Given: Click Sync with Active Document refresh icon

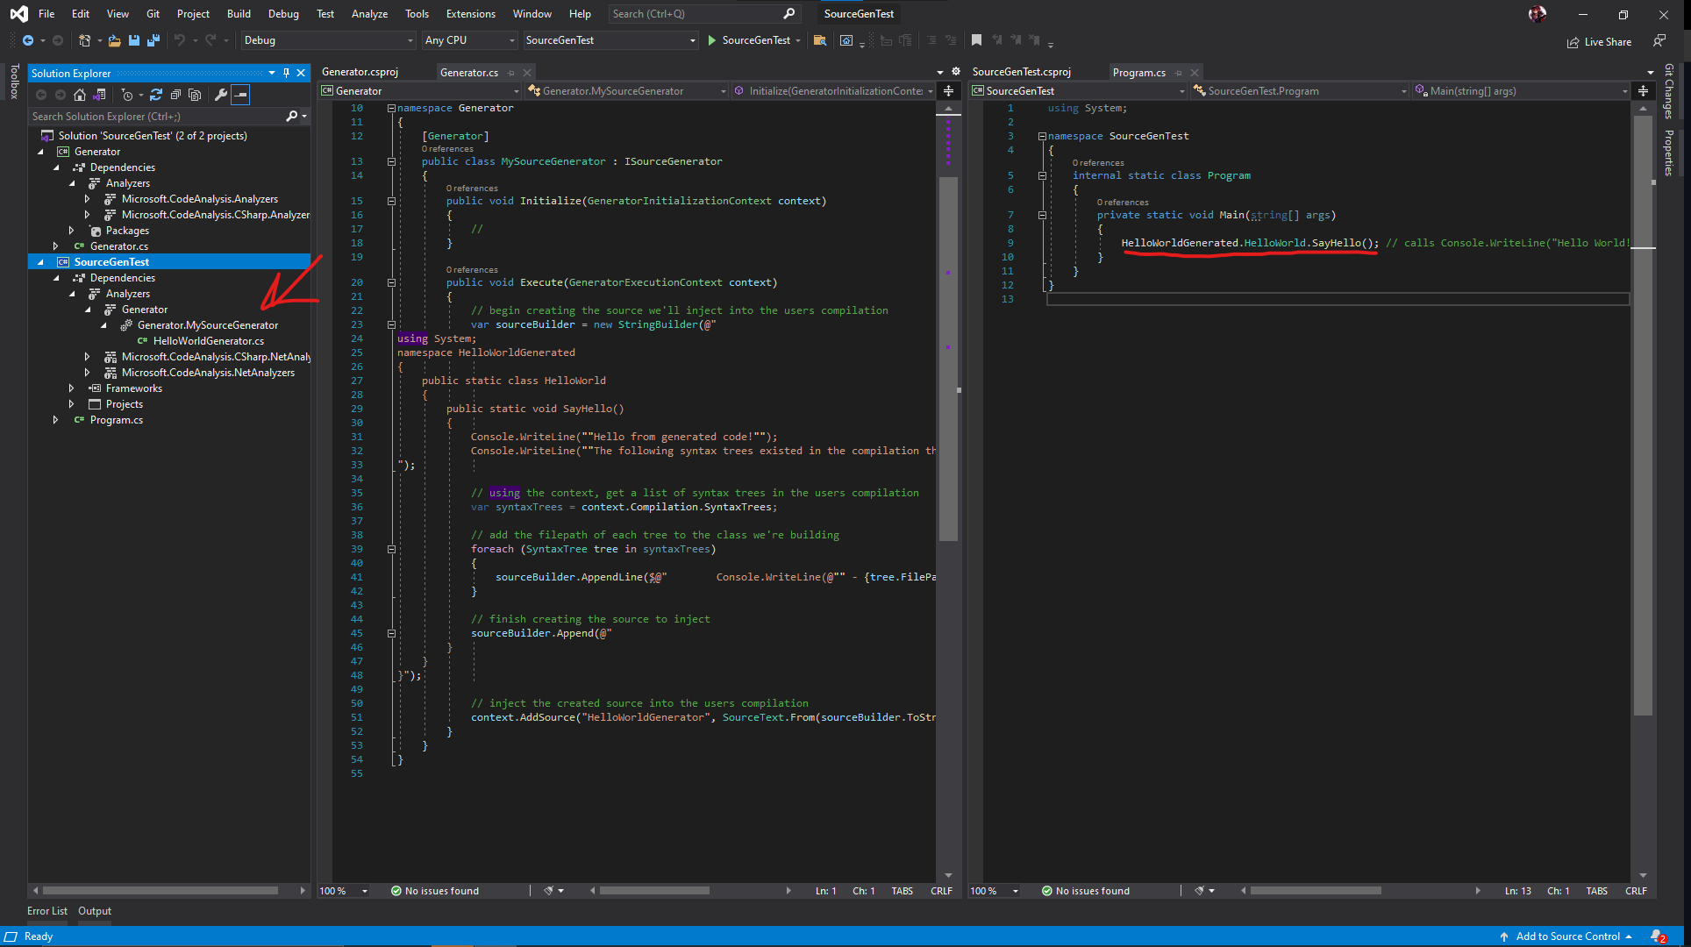Looking at the screenshot, I should click(x=156, y=95).
